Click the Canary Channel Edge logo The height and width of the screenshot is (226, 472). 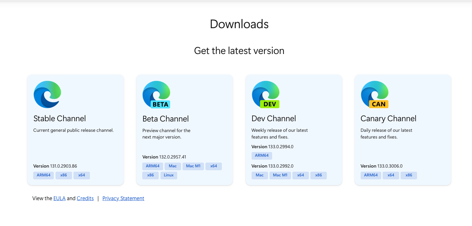tap(375, 95)
